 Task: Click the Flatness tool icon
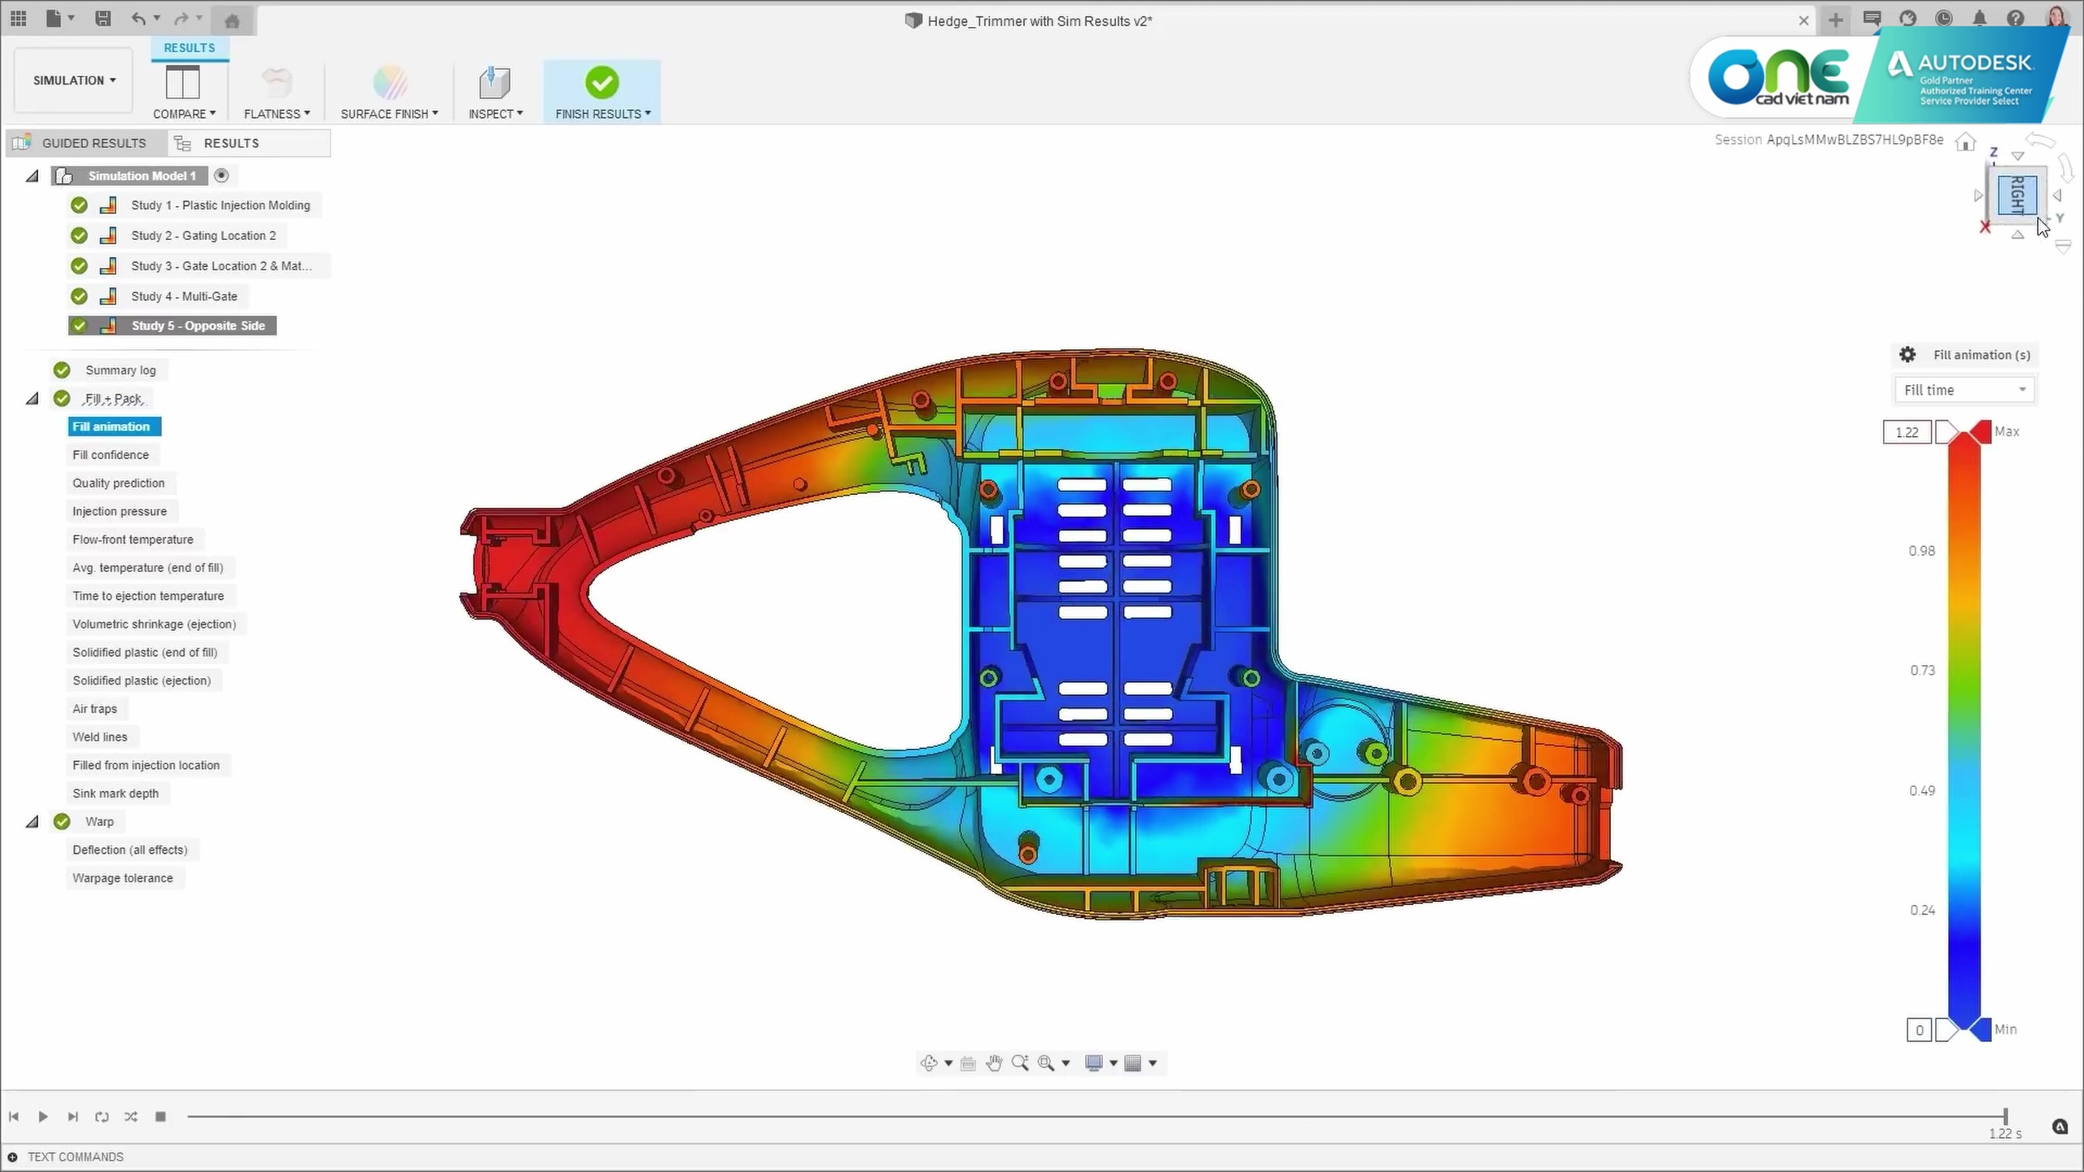click(277, 82)
